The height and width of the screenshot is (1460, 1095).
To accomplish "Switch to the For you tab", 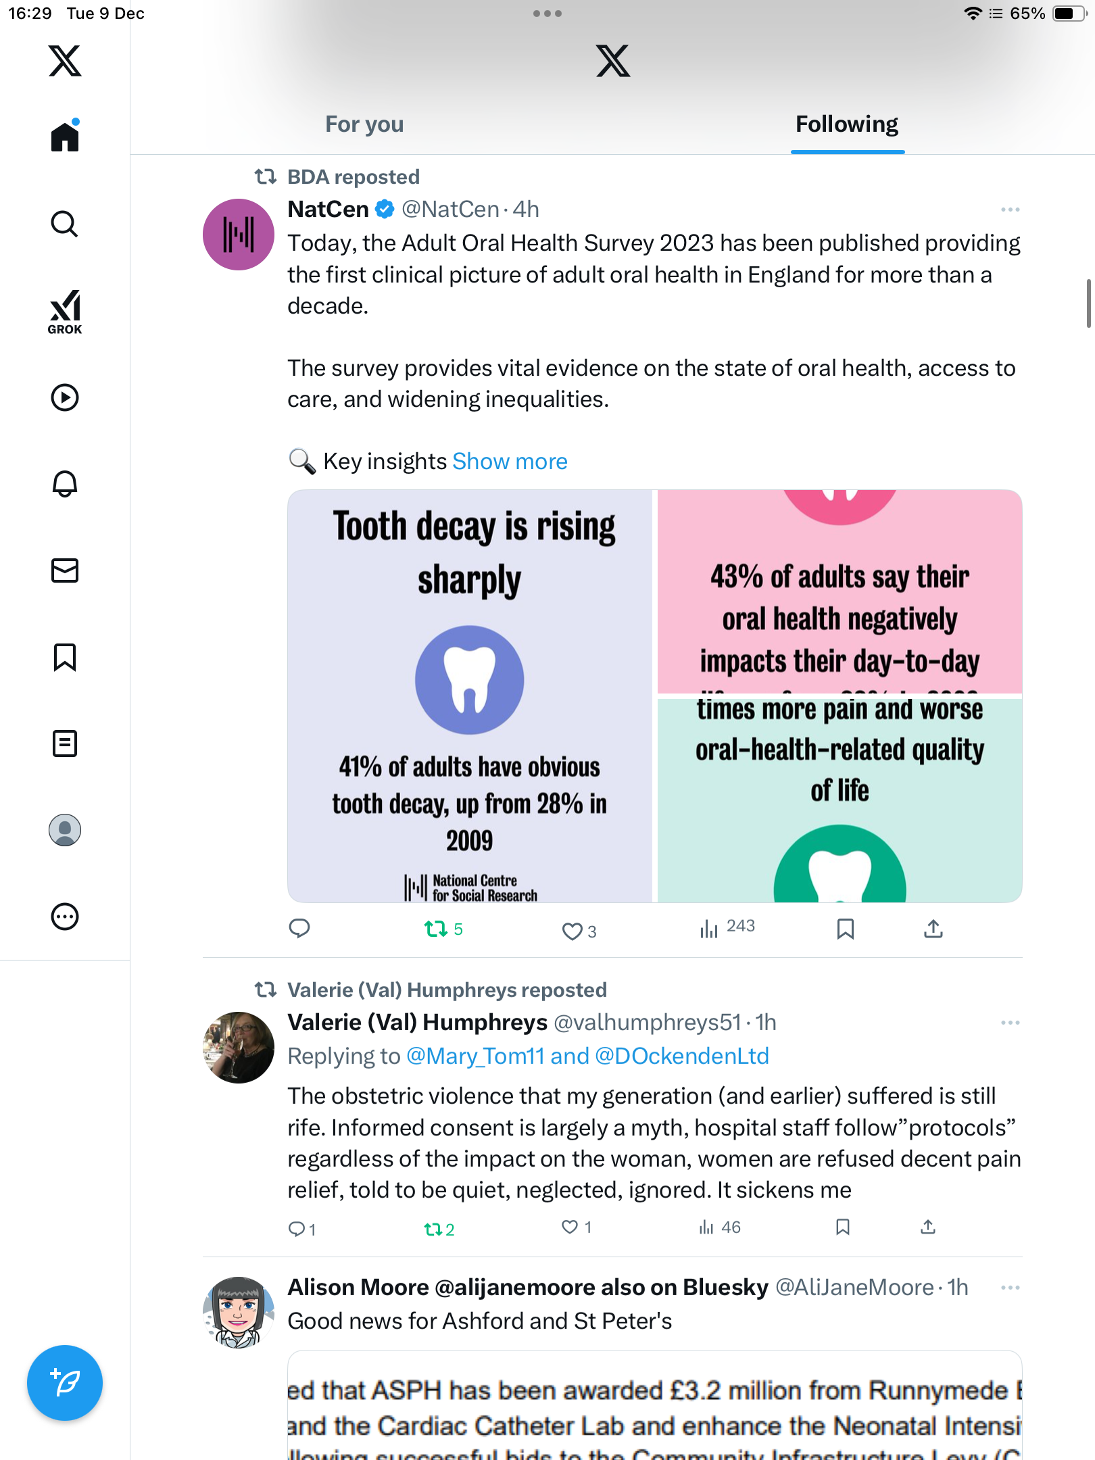I will click(364, 124).
